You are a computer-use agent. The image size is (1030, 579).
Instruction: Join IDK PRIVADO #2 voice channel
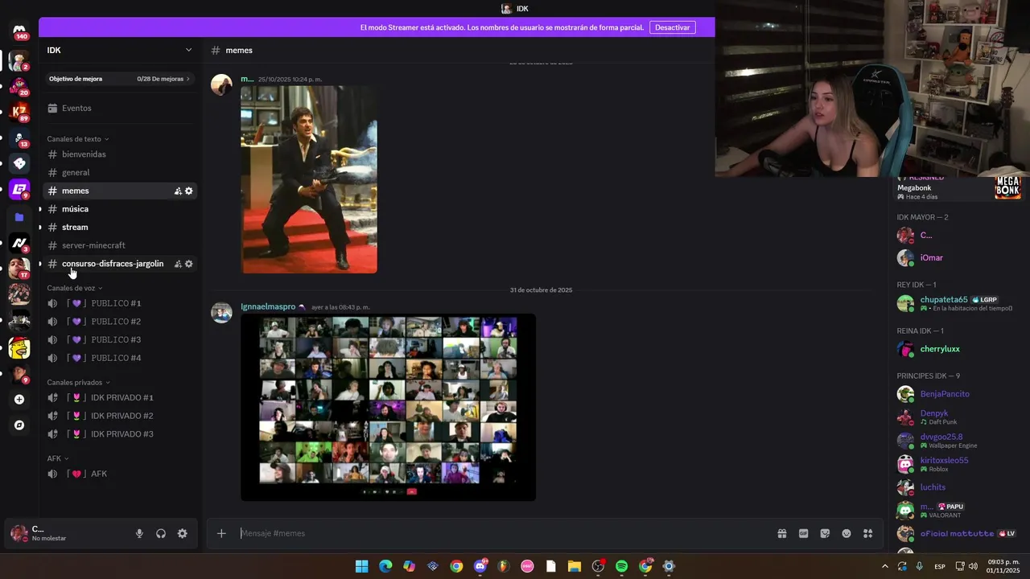121,416
